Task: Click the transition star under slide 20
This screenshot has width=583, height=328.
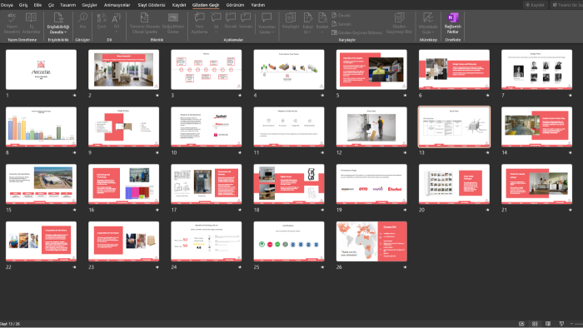Action: [x=487, y=210]
